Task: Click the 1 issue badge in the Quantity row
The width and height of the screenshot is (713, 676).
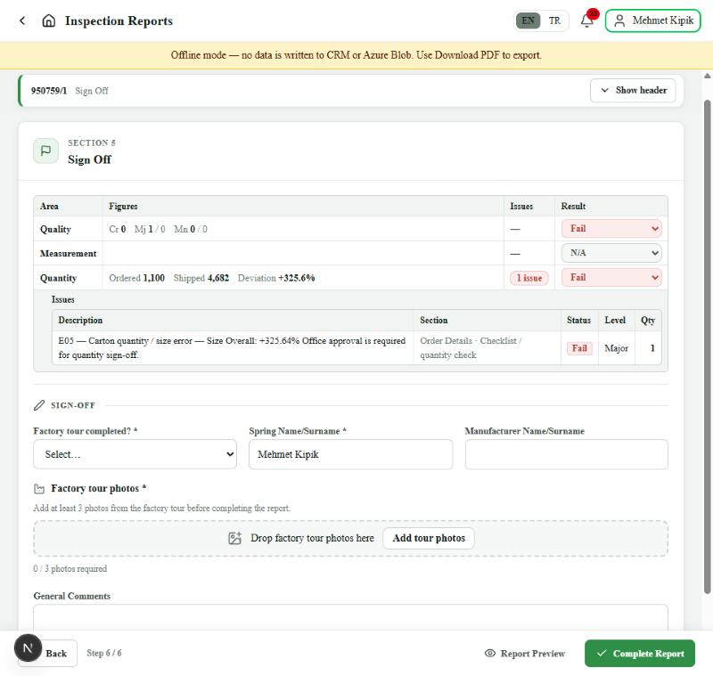Action: 529,278
